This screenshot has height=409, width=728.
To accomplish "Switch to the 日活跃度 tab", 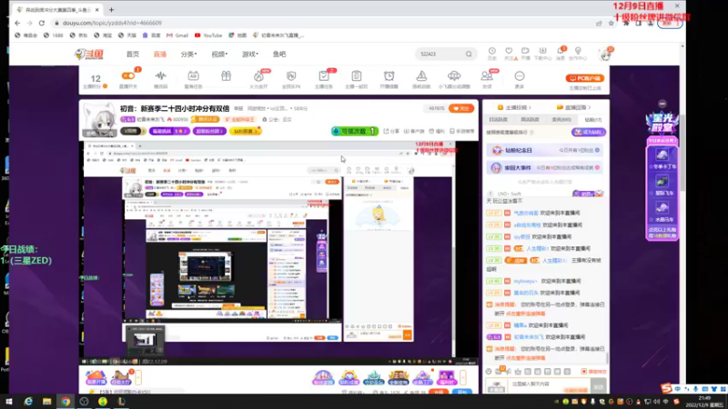I will click(x=499, y=120).
